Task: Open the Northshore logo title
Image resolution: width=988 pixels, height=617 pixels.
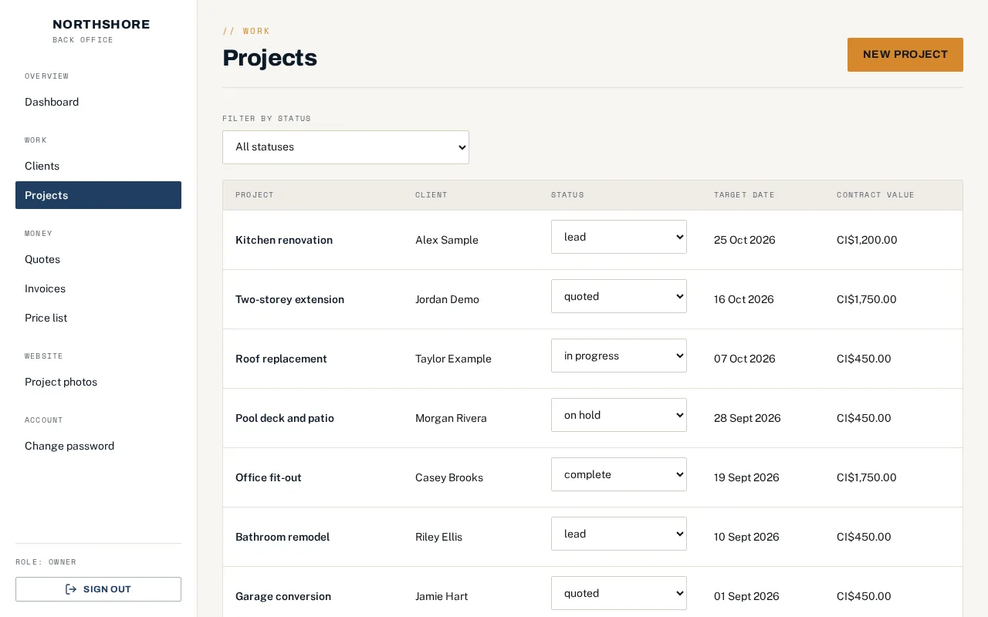Action: click(101, 25)
